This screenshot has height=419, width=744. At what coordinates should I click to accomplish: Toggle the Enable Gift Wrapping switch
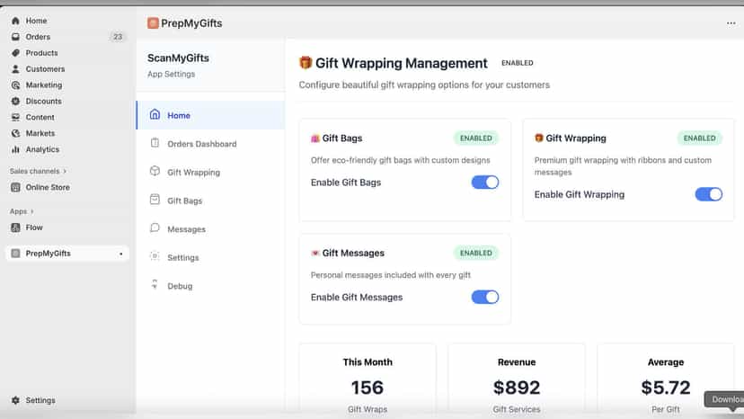708,194
